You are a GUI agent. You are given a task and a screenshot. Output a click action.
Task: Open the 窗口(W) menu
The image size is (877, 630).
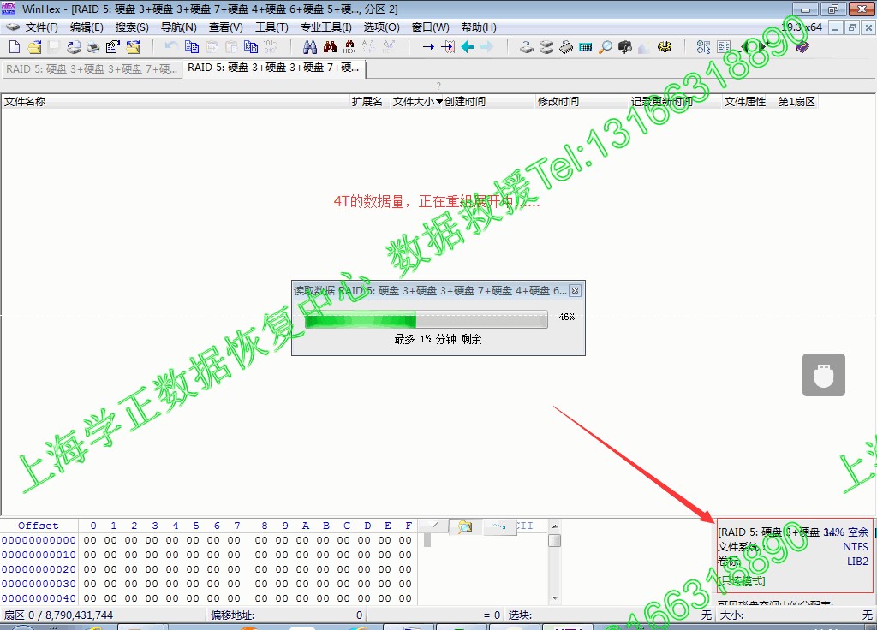pyautogui.click(x=430, y=27)
